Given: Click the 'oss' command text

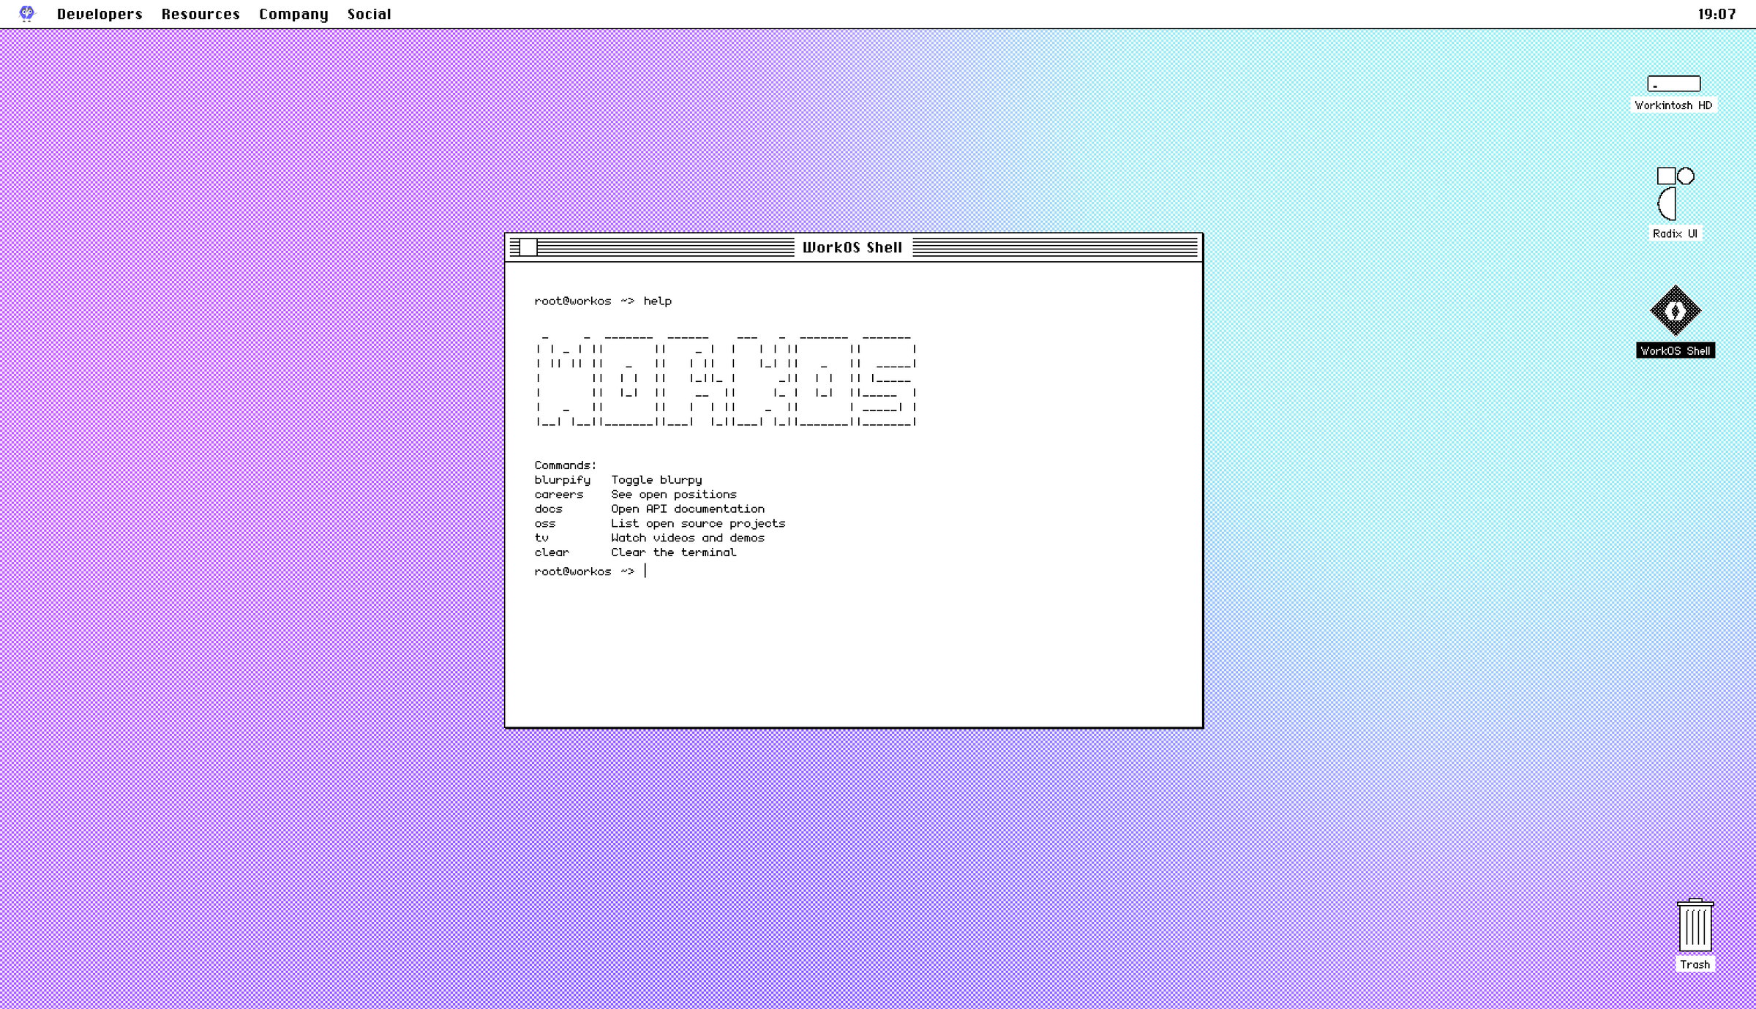Looking at the screenshot, I should pos(544,523).
